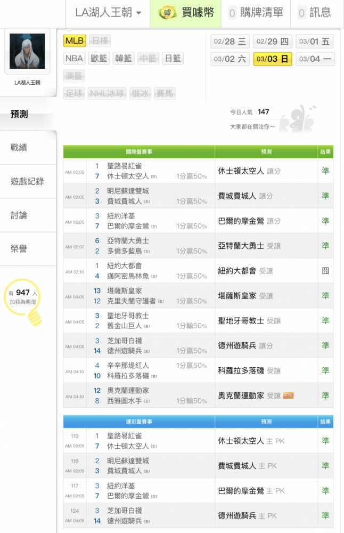This screenshot has height=533, width=344.
Task: Click 奧克蘭運動家 受讓 prediction
Action: (x=249, y=395)
